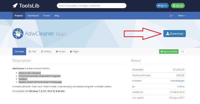Click the Sign in to Follow button
Image resolution: width=200 pixels, height=104 pixels.
[169, 52]
